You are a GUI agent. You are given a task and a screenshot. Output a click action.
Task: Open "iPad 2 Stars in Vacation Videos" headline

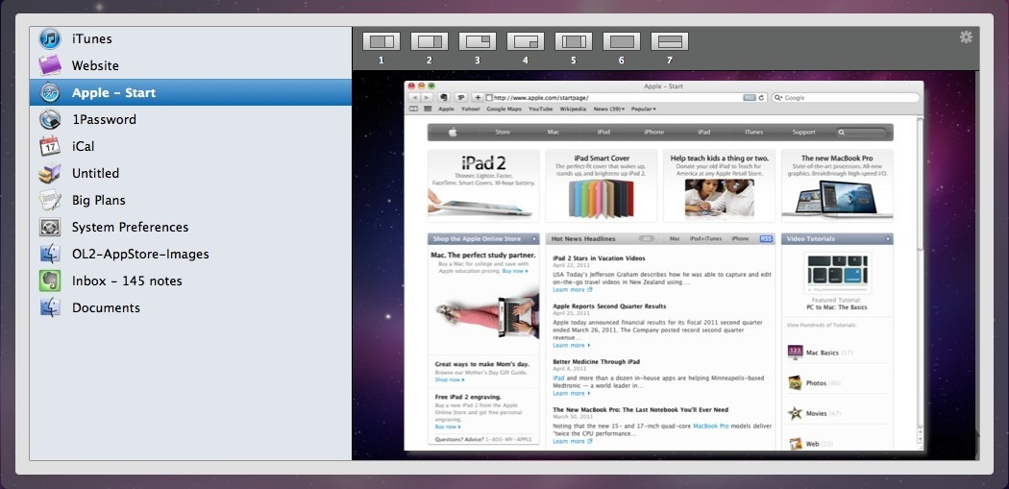point(599,258)
